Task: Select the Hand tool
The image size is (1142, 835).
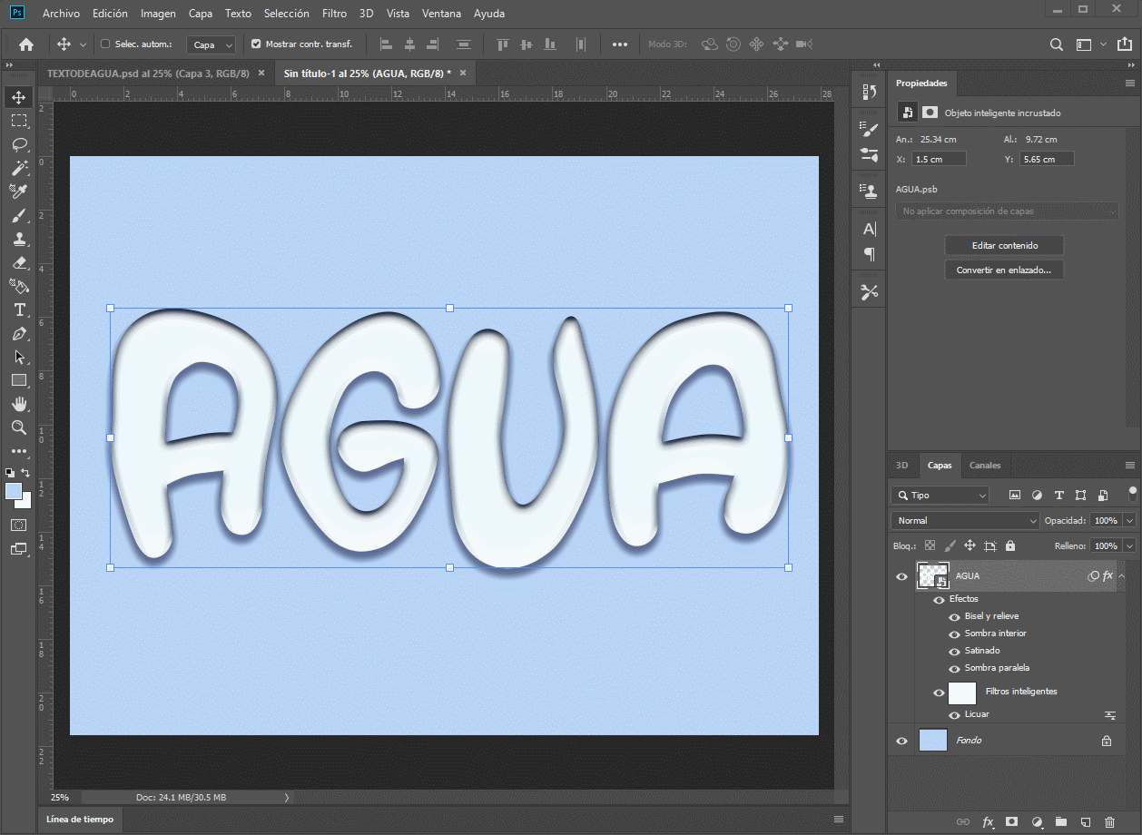Action: tap(19, 404)
